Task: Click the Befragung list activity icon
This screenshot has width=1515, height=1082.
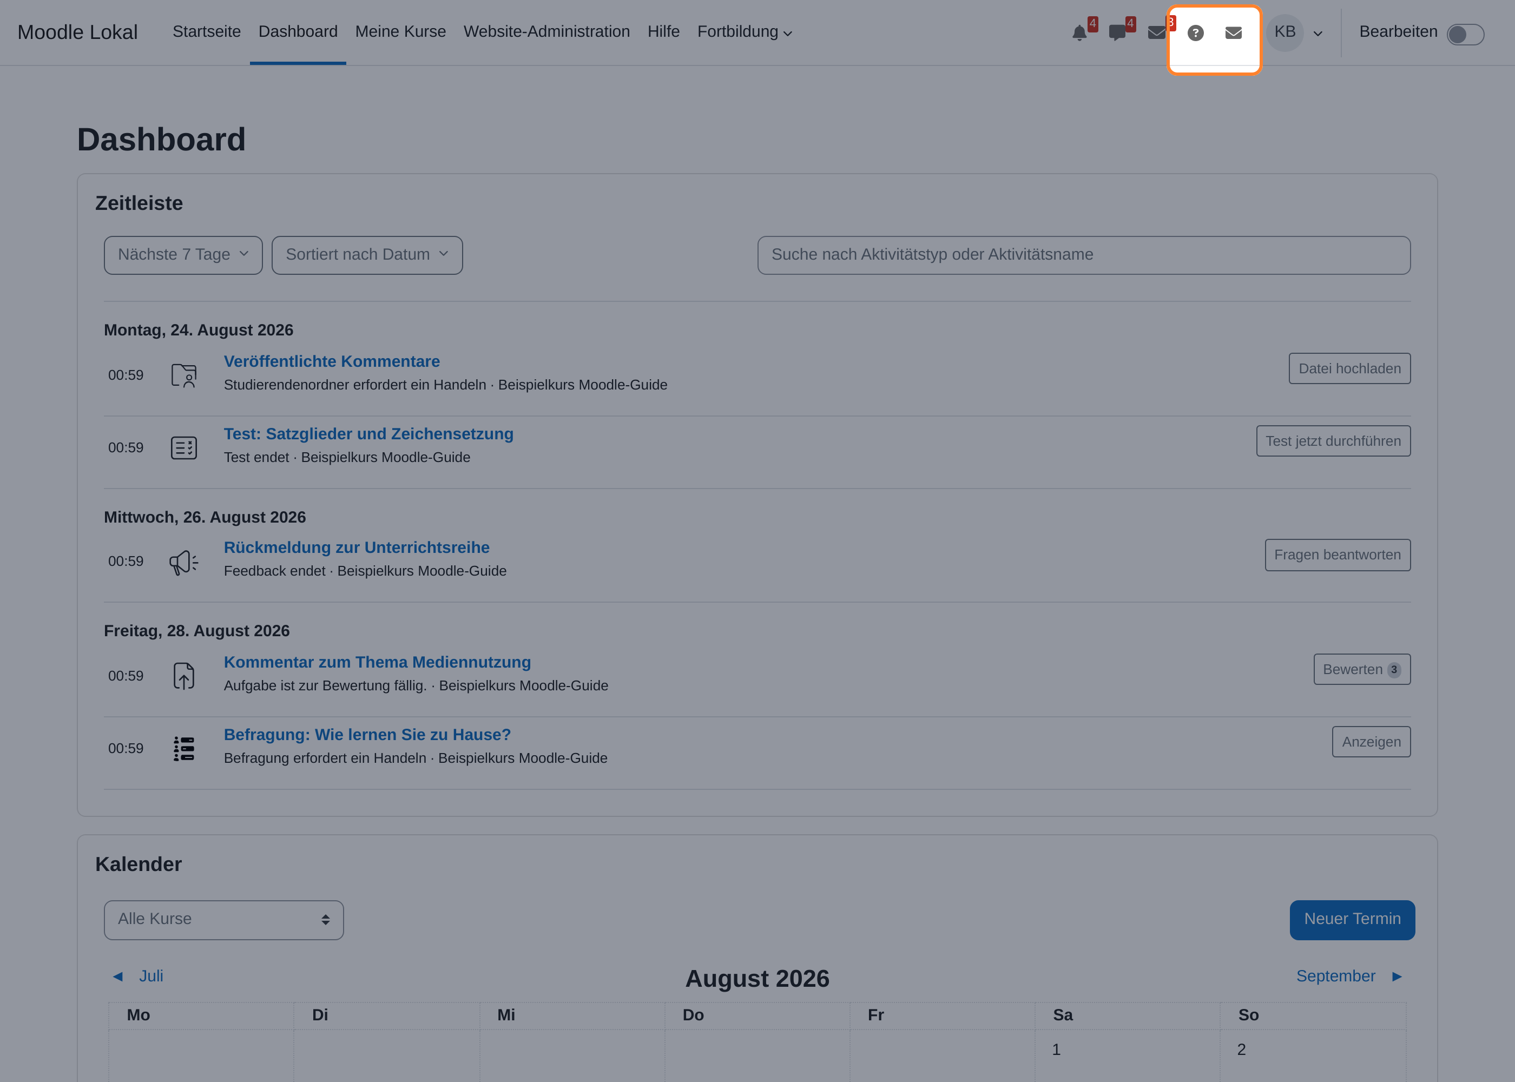Action: pyautogui.click(x=184, y=748)
